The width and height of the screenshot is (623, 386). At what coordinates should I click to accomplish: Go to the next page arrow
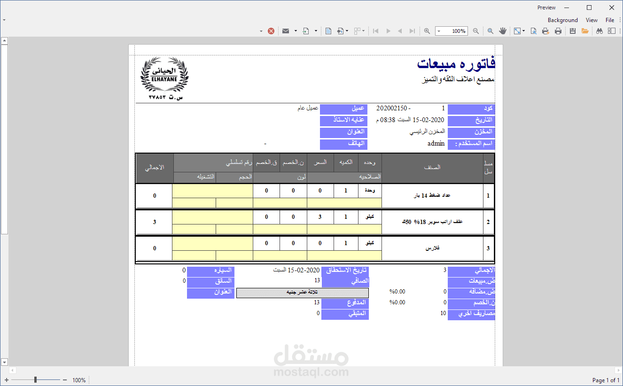pyautogui.click(x=388, y=31)
